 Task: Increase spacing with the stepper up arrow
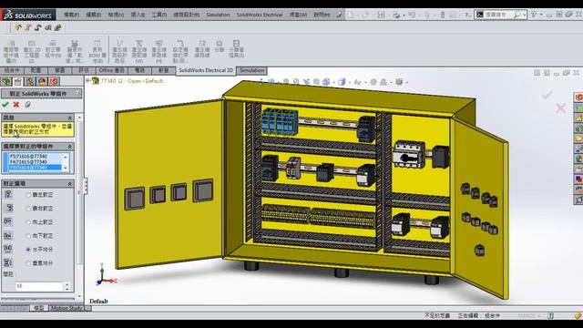point(66,284)
